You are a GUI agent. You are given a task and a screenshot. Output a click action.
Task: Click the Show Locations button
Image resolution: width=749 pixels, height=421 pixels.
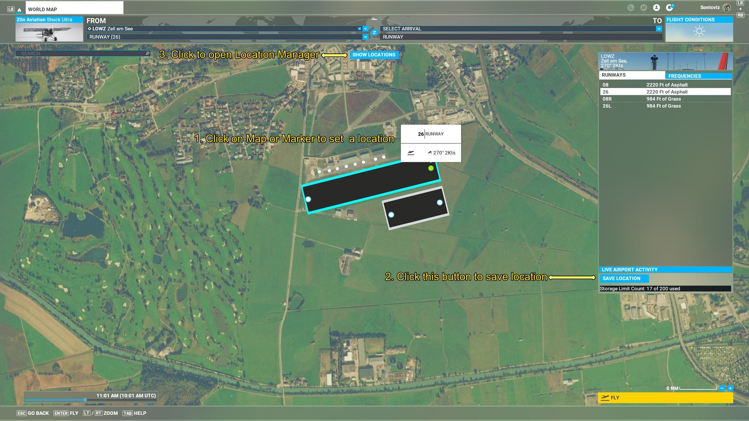[x=374, y=55]
